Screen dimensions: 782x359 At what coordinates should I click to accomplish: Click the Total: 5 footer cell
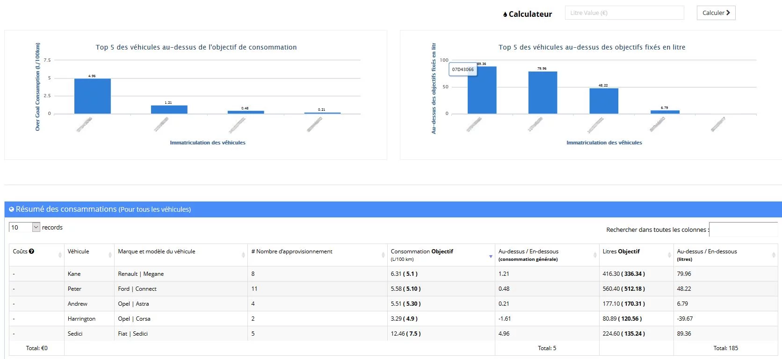point(547,348)
